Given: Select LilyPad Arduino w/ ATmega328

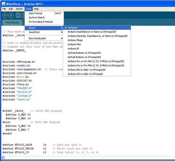Looking at the screenshot, I should (x=97, y=53).
